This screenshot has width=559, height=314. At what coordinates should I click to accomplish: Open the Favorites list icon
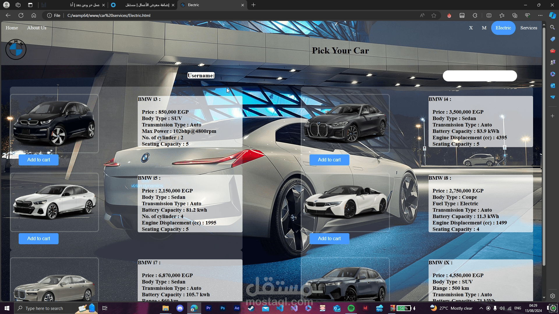point(502,15)
